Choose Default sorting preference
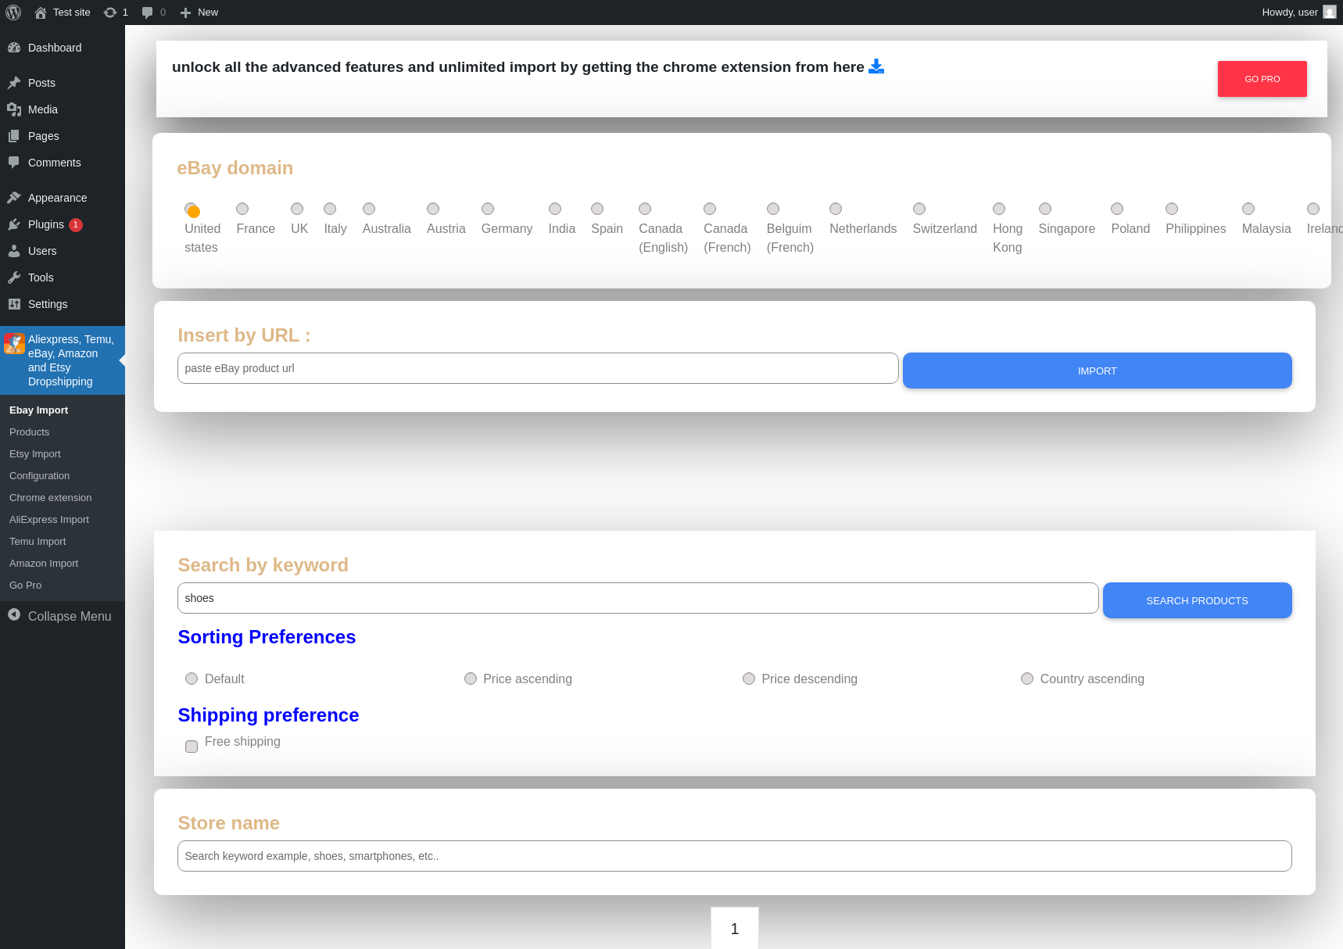Screen dimensions: 1343x949 click(x=192, y=679)
